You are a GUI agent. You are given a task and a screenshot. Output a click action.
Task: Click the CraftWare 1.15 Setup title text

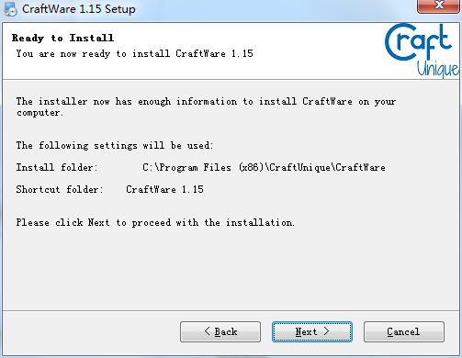79,9
